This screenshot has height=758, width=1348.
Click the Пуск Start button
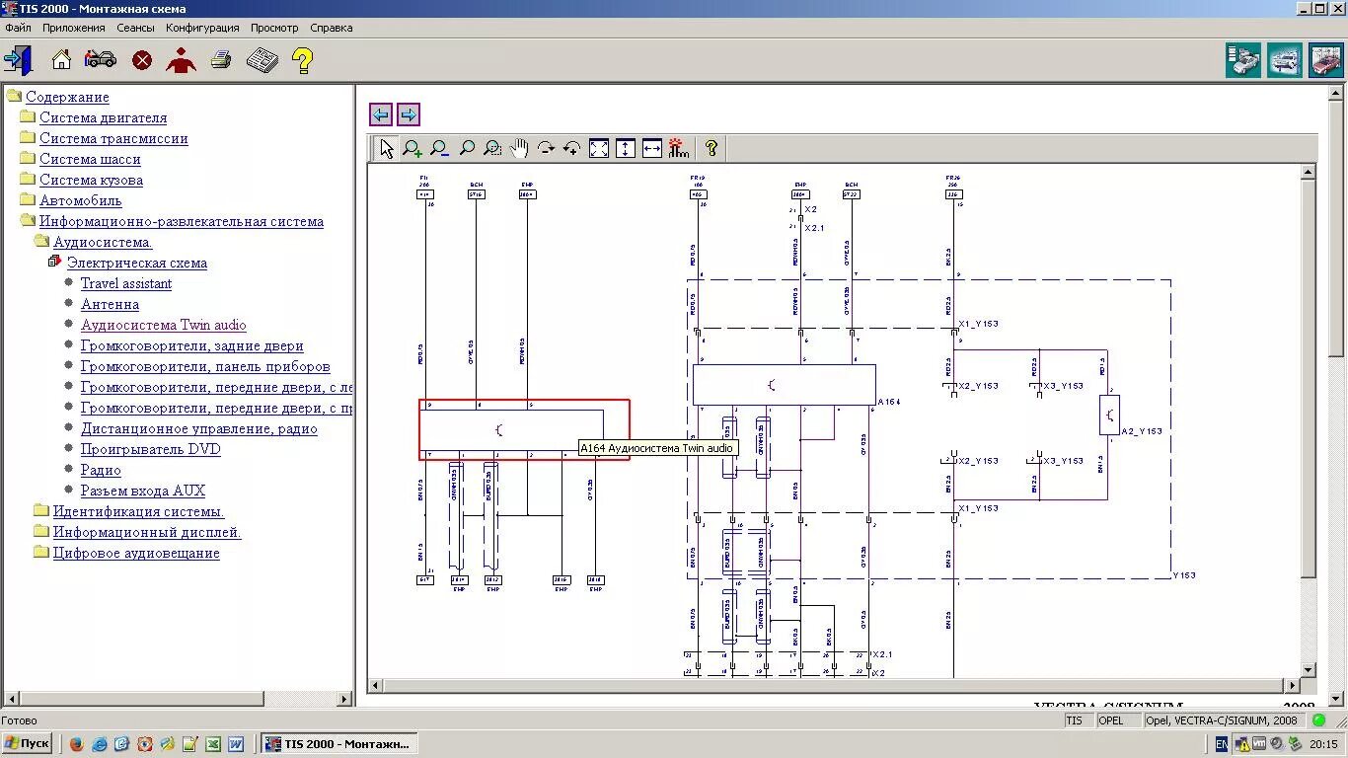click(27, 743)
